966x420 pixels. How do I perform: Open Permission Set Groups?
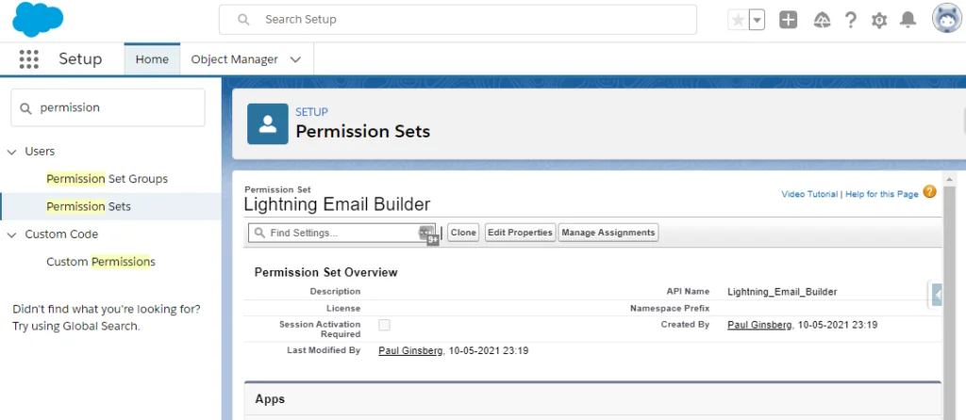(x=108, y=179)
